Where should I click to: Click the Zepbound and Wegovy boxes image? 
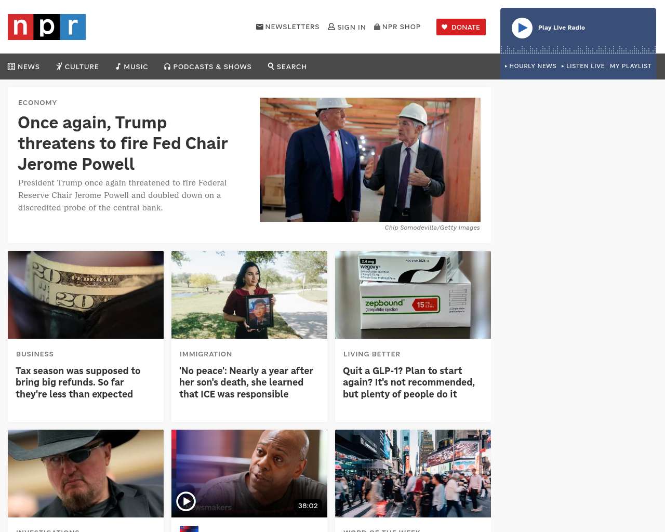[x=413, y=295]
